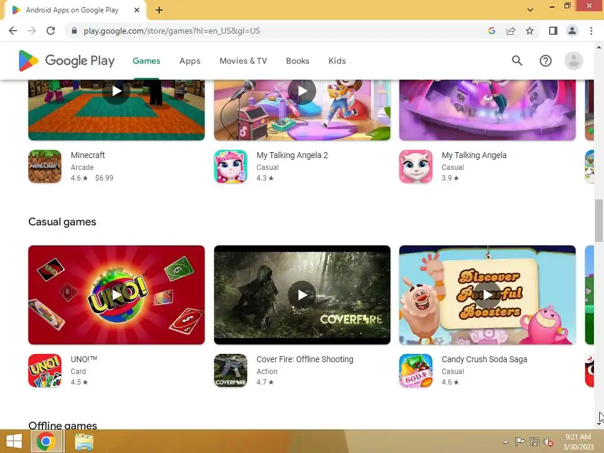The height and width of the screenshot is (453, 604).
Task: Open the Minecraft app icon
Action: coord(45,166)
